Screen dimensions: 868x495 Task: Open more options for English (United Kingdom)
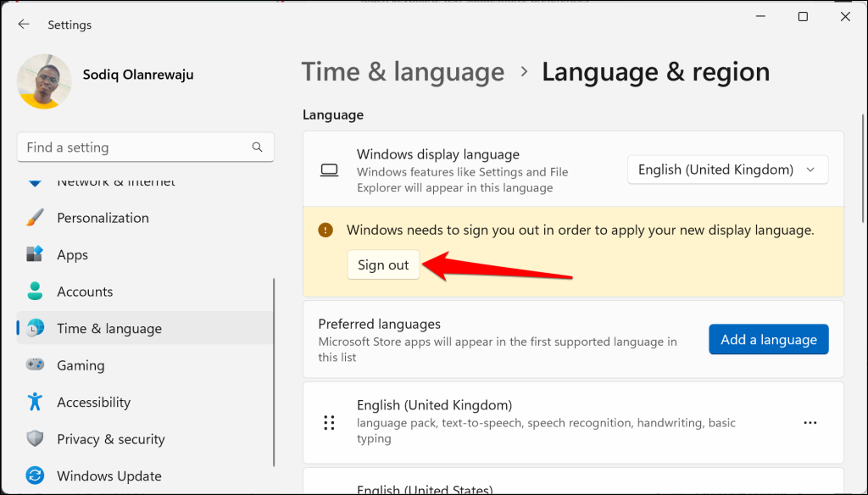pyautogui.click(x=810, y=422)
